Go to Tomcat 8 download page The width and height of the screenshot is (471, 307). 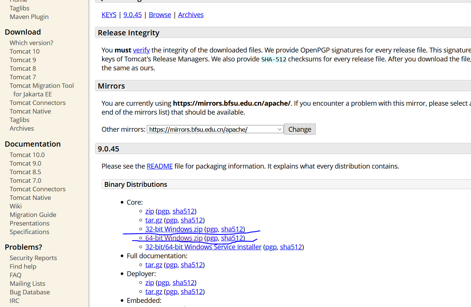pos(23,68)
